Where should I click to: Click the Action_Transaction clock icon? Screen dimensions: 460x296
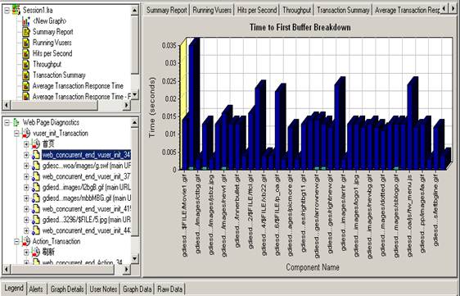(26, 241)
